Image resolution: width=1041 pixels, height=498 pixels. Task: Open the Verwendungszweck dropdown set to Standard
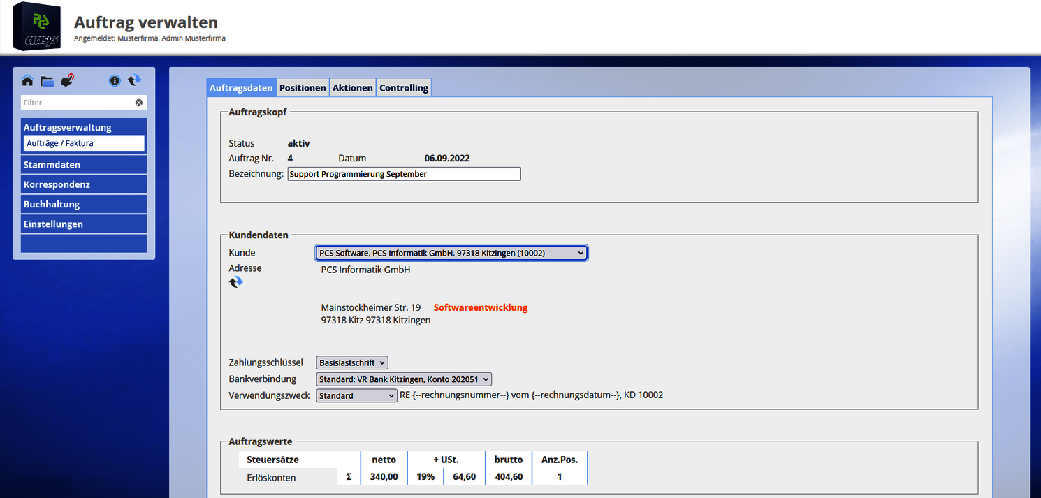(356, 395)
